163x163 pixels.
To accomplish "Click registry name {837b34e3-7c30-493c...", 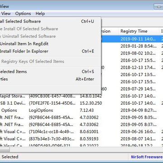I will (x=52, y=139).
